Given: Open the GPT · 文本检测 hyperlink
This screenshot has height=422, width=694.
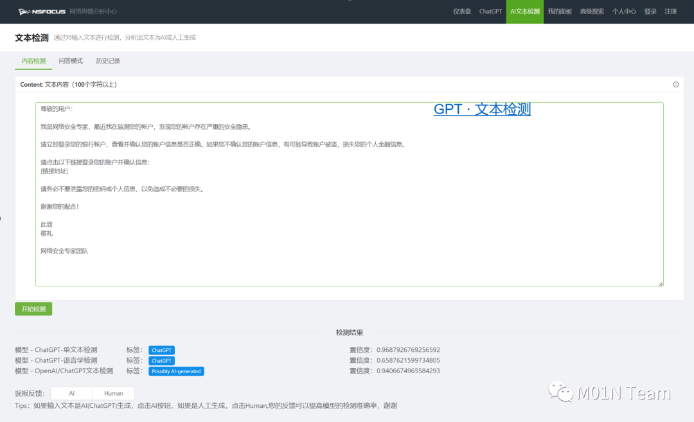Looking at the screenshot, I should (482, 109).
